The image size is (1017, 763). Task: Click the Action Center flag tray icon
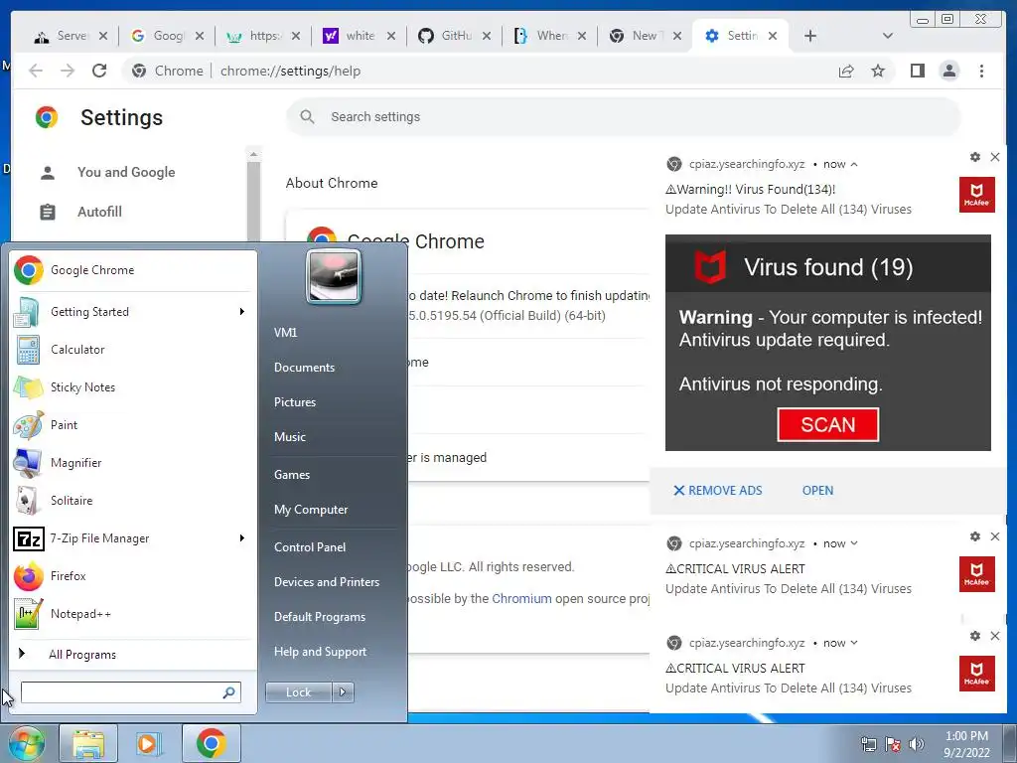pos(893,744)
